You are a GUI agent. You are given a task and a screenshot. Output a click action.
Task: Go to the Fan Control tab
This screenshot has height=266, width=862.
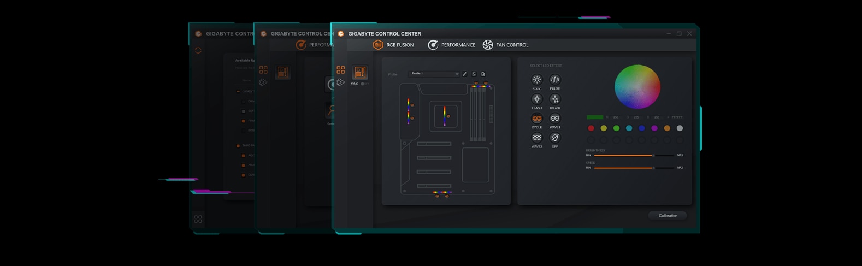click(x=505, y=45)
